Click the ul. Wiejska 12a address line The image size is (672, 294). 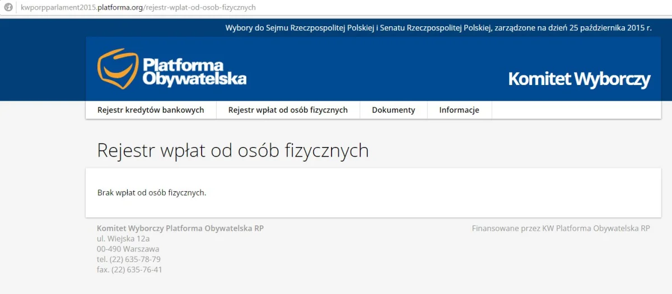tap(123, 239)
